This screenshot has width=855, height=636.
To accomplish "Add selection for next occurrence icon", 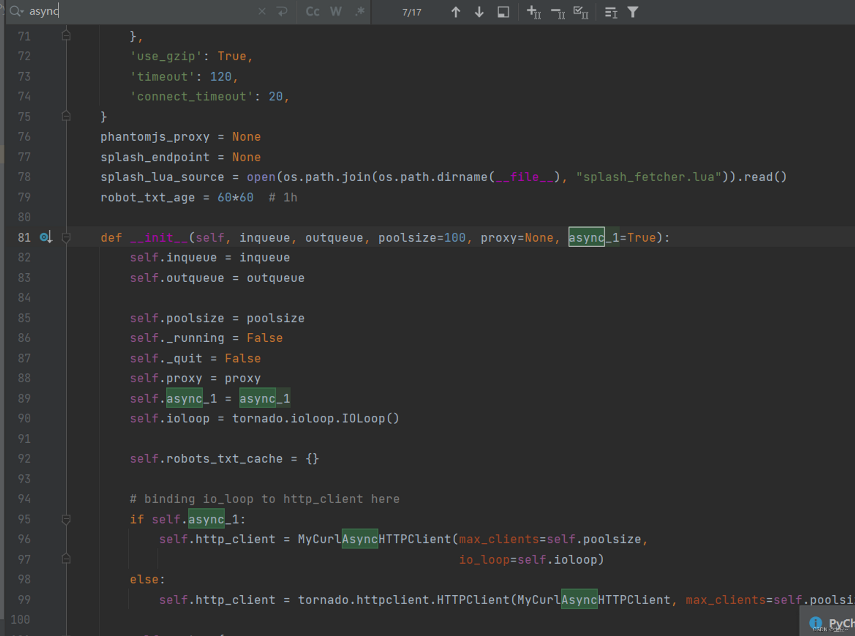I will click(534, 12).
